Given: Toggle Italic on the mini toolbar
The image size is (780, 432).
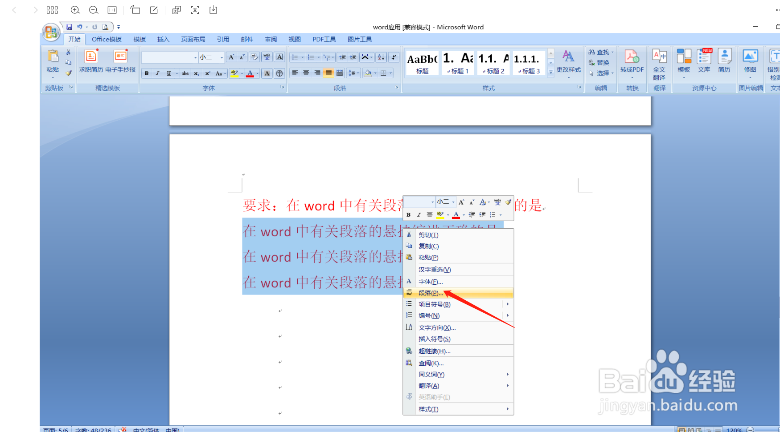Looking at the screenshot, I should [419, 214].
